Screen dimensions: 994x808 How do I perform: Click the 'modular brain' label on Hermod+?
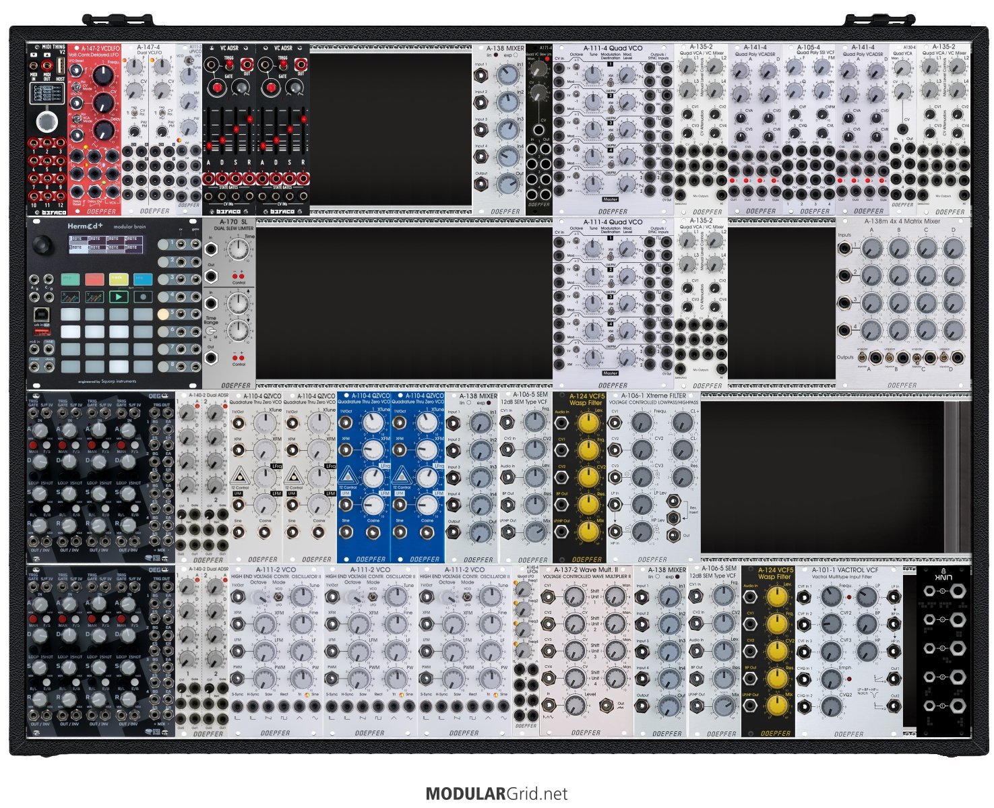[129, 226]
